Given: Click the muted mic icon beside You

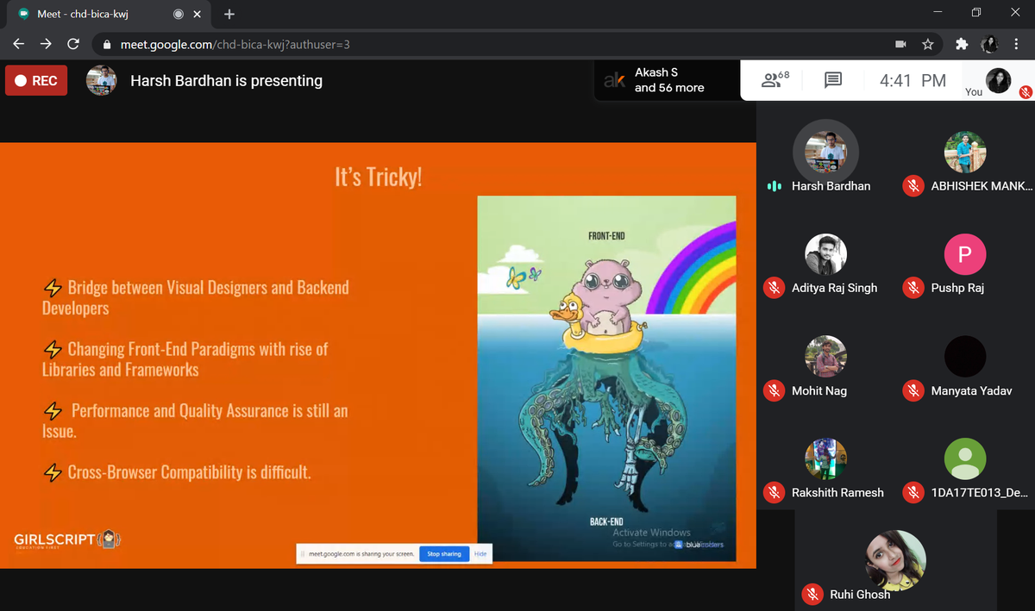Looking at the screenshot, I should pos(1026,91).
